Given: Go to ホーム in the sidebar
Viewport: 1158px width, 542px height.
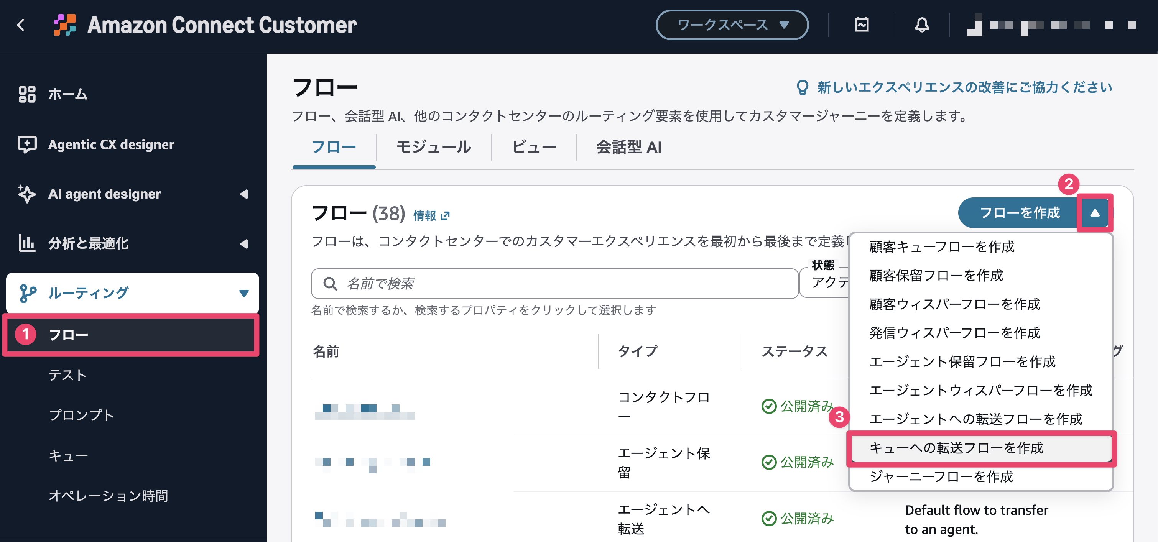Looking at the screenshot, I should click(67, 94).
